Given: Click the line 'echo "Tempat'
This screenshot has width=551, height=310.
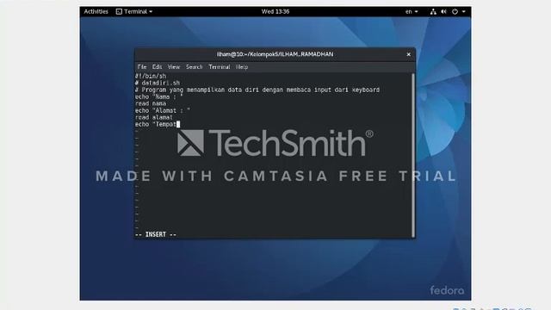Looking at the screenshot, I should 156,124.
